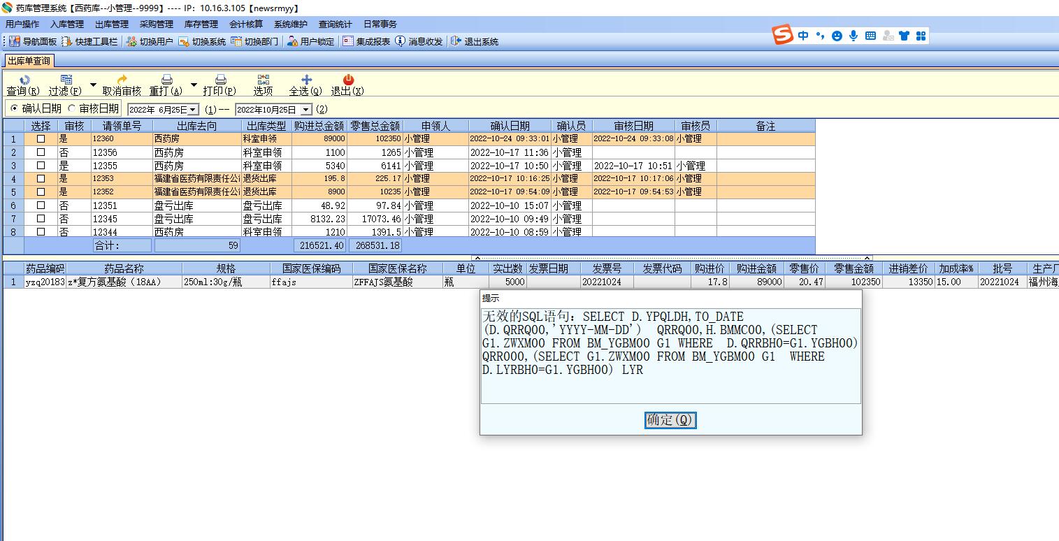
Task: Open the 系统维护 menu
Action: (x=291, y=24)
